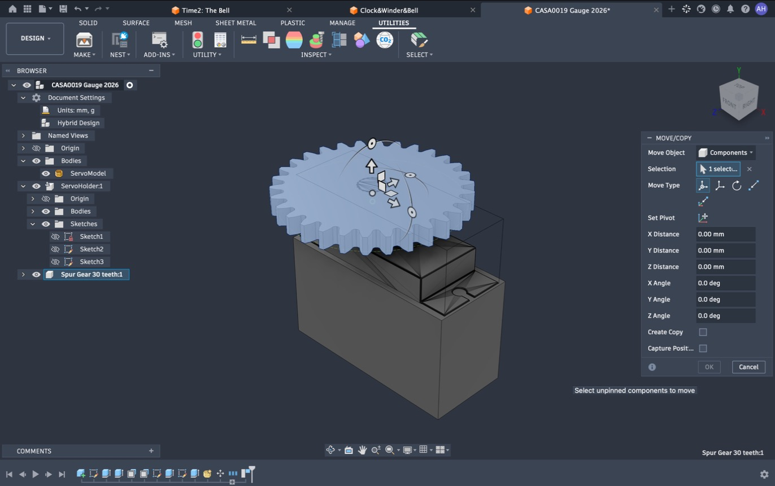Open the Move Object Components dropdown
This screenshot has width=775, height=486.
click(x=726, y=153)
